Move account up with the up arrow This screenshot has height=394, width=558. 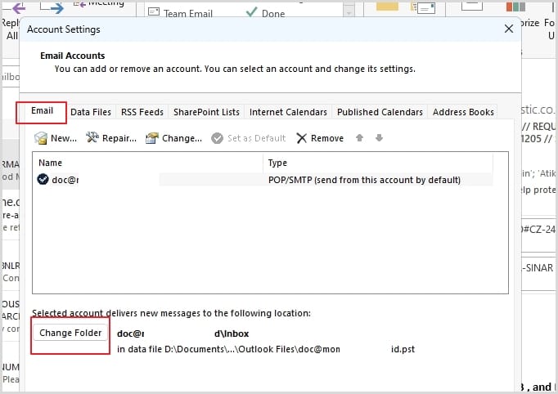click(x=359, y=138)
